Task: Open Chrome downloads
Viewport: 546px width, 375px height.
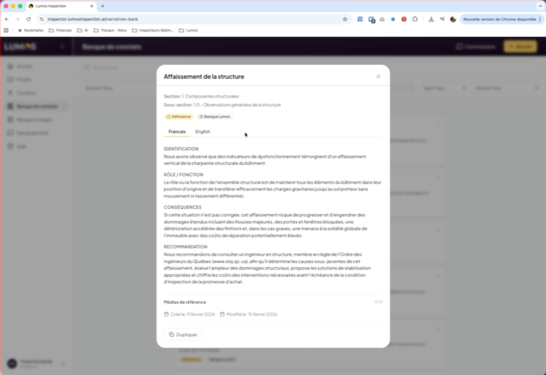Action: pos(431,19)
